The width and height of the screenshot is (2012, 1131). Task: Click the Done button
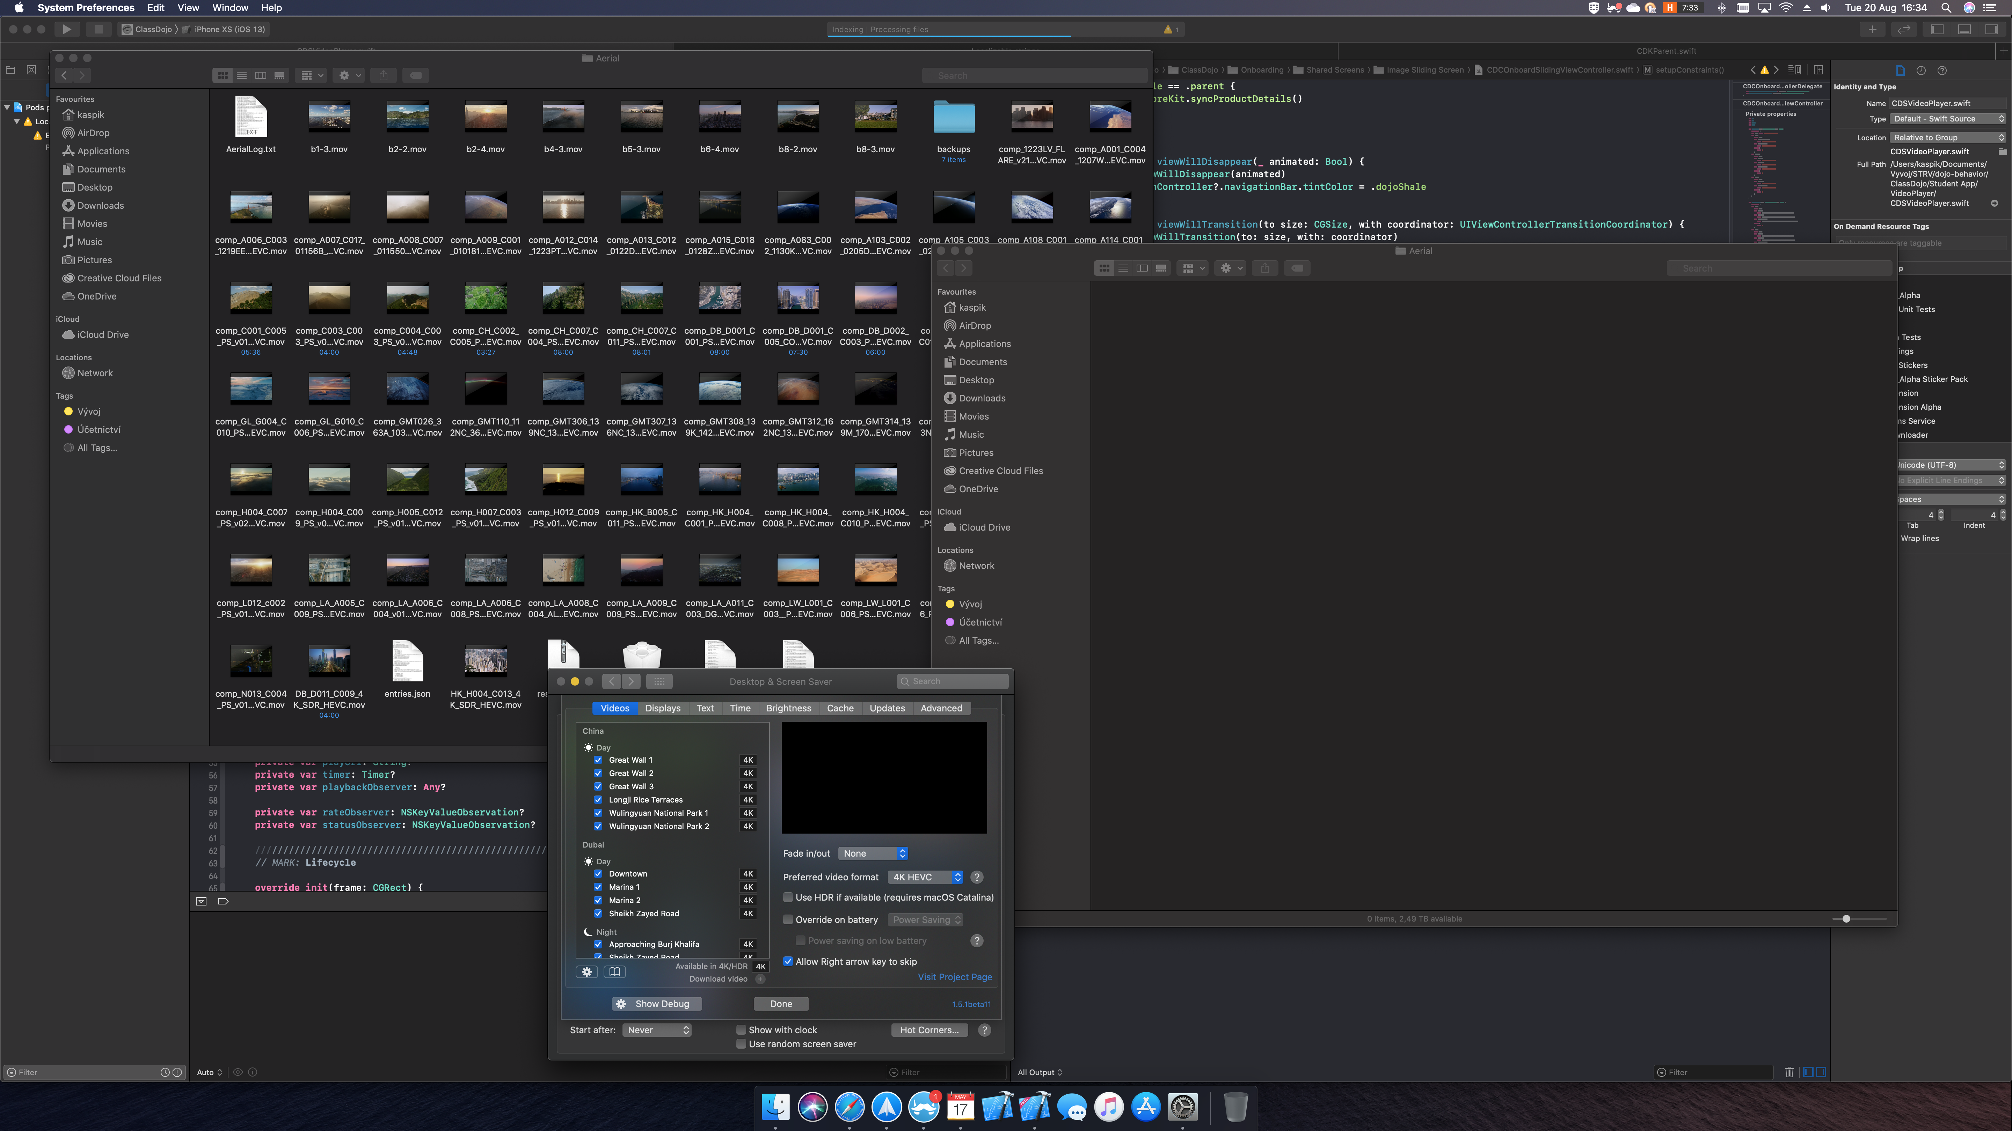781,1005
